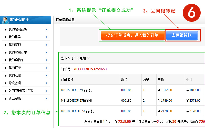This screenshot has height=128, width=205.
Task: Select order number 20121120153254653
Action: 90,69
